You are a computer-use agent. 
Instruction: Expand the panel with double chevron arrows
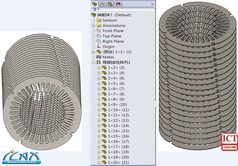point(152,4)
